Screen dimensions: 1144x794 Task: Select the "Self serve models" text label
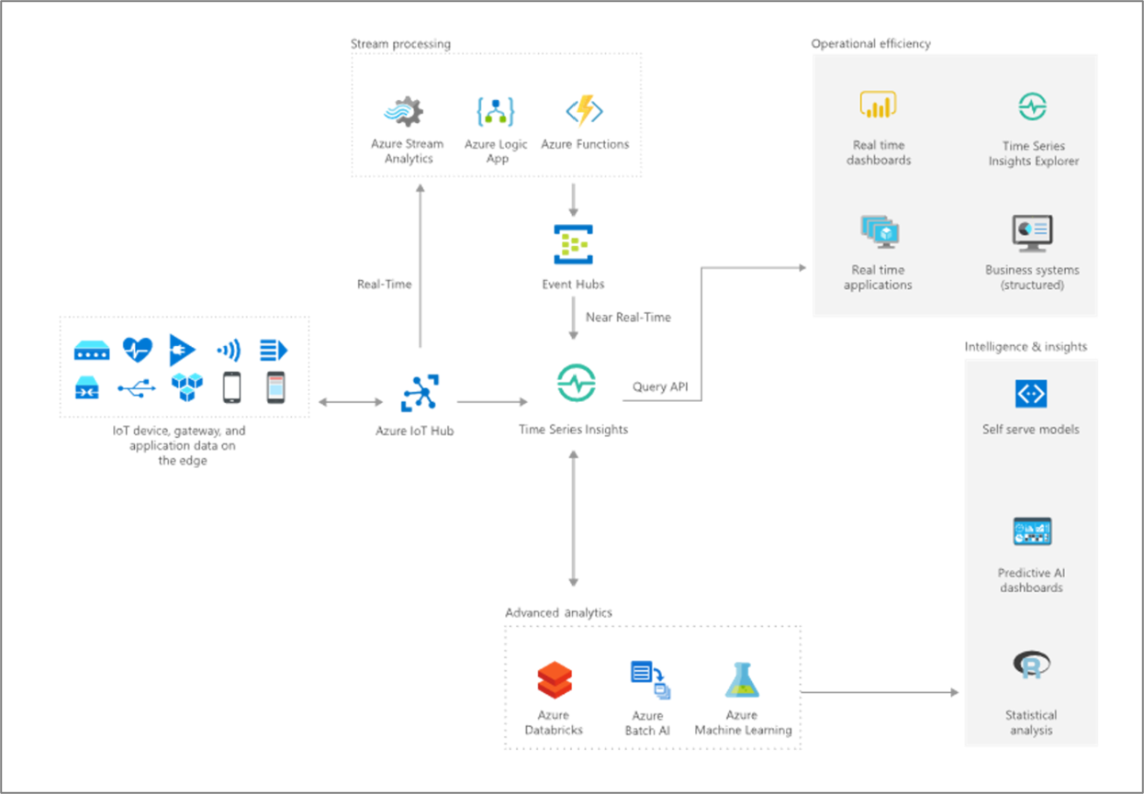(x=1030, y=430)
